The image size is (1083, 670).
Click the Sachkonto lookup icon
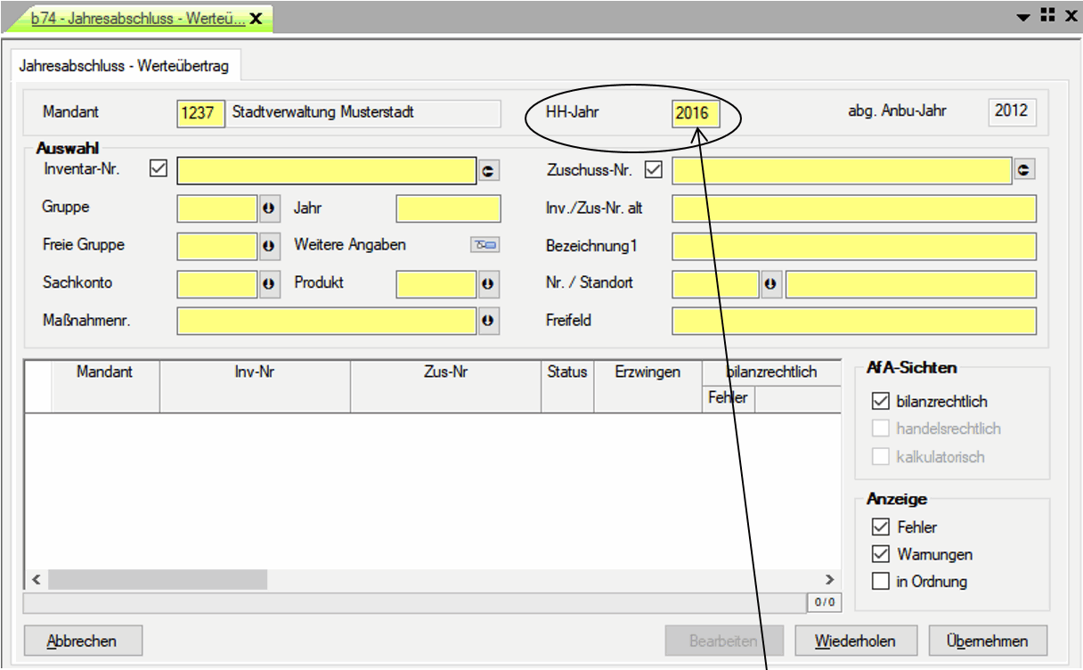tap(268, 283)
